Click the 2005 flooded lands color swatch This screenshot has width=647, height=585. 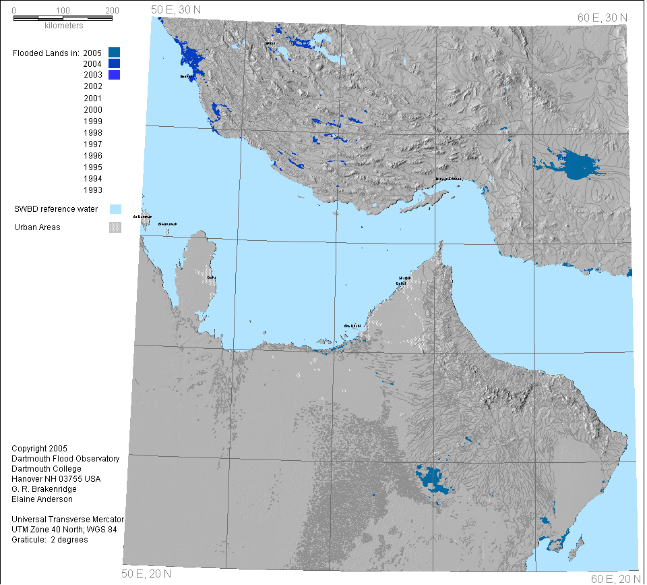[115, 52]
